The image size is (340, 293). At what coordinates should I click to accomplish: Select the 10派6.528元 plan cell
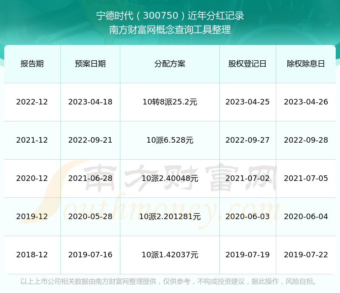click(x=170, y=140)
